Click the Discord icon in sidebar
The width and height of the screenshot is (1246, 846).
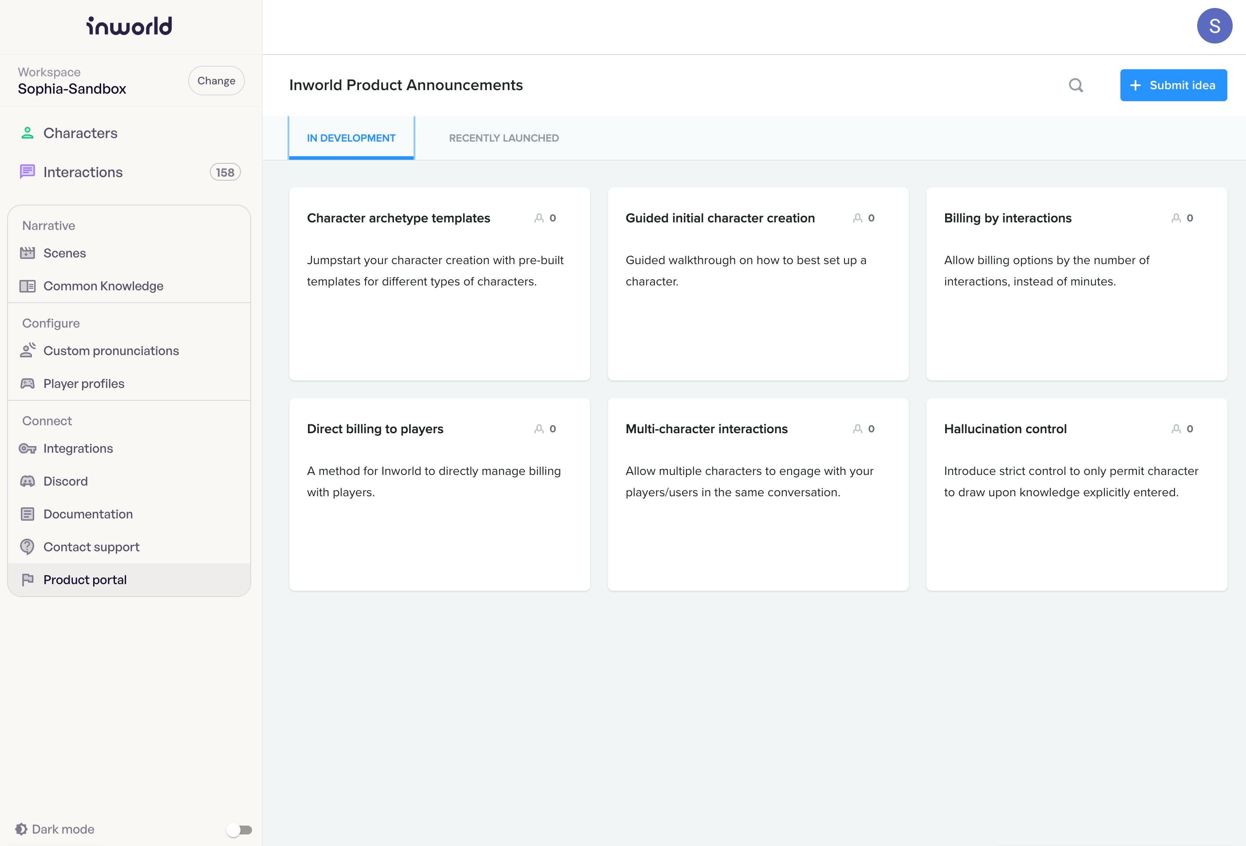[28, 481]
